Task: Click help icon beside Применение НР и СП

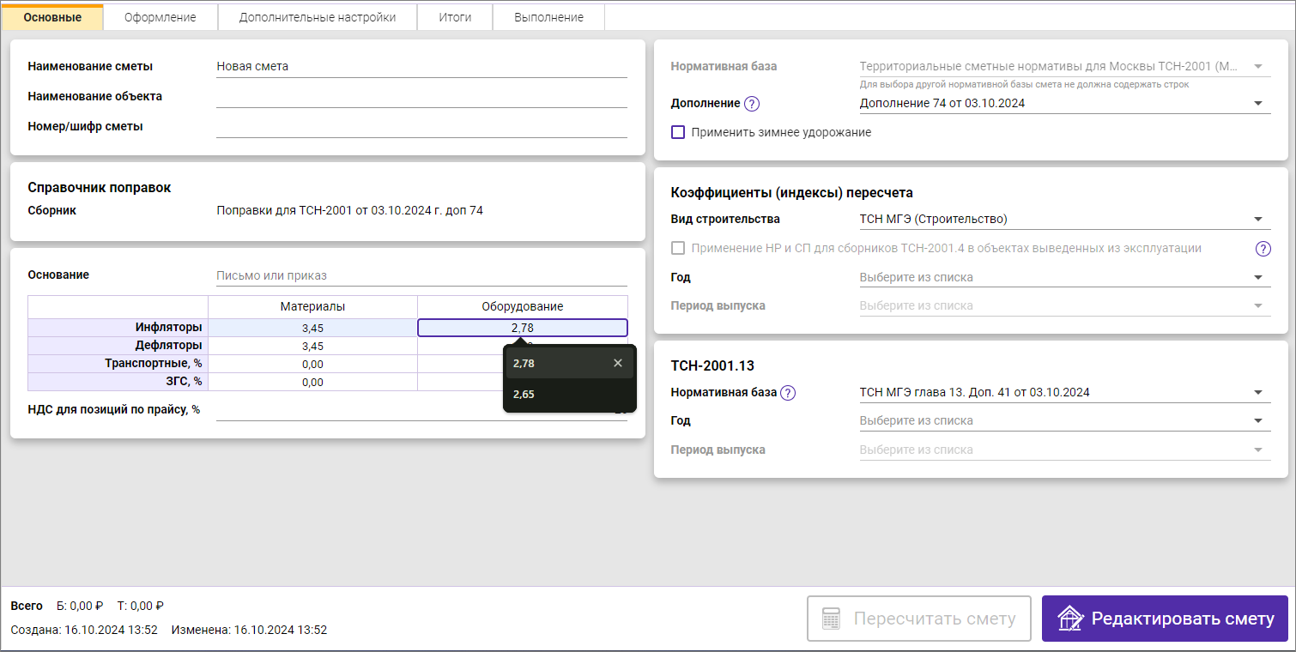Action: [1263, 249]
